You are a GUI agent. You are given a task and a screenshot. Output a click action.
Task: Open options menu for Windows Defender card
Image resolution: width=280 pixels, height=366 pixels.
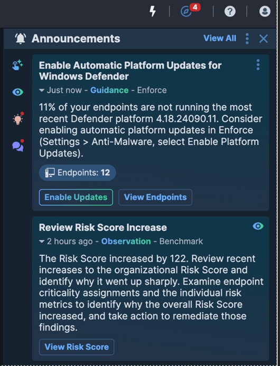pos(258,64)
